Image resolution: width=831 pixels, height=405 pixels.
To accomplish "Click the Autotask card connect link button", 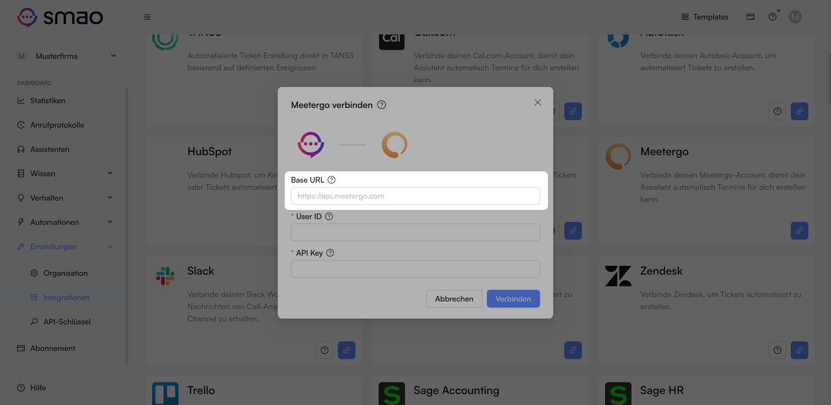I will (x=800, y=111).
